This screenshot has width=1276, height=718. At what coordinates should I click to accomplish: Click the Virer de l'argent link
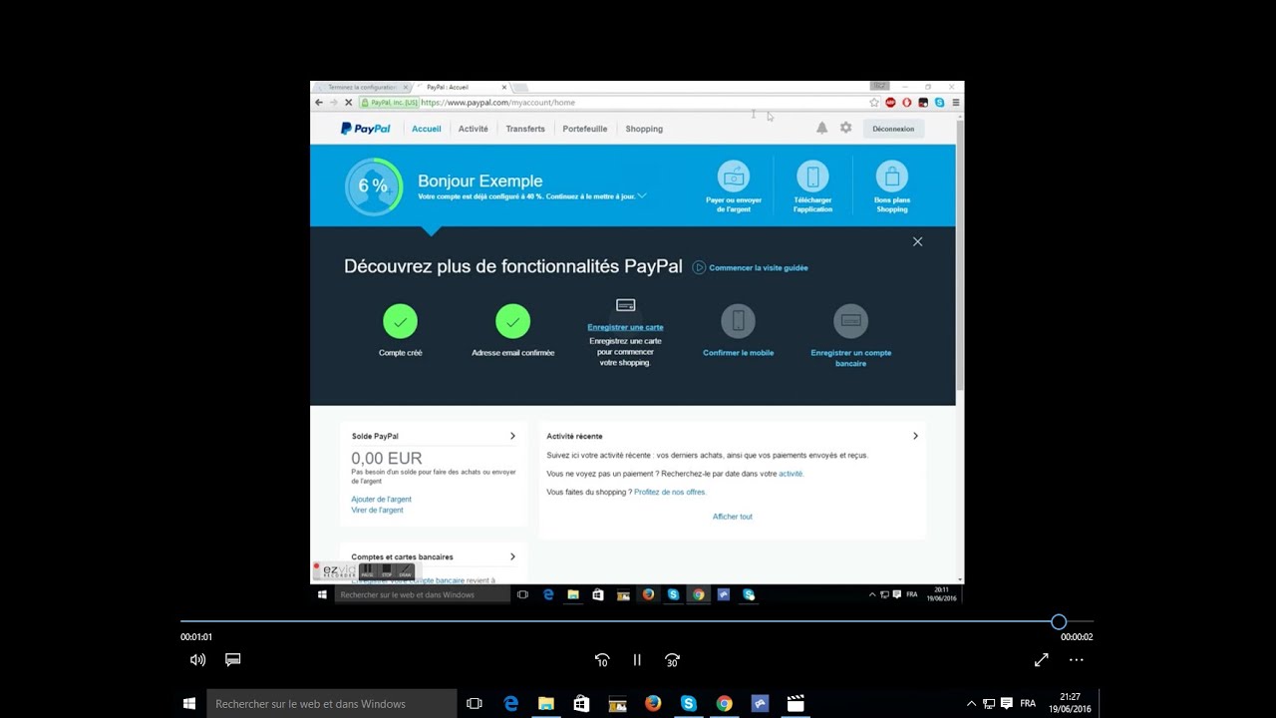(377, 510)
